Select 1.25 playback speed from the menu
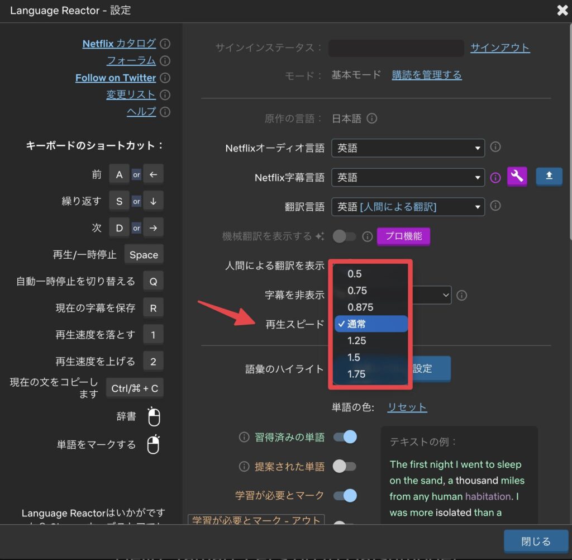 click(358, 340)
